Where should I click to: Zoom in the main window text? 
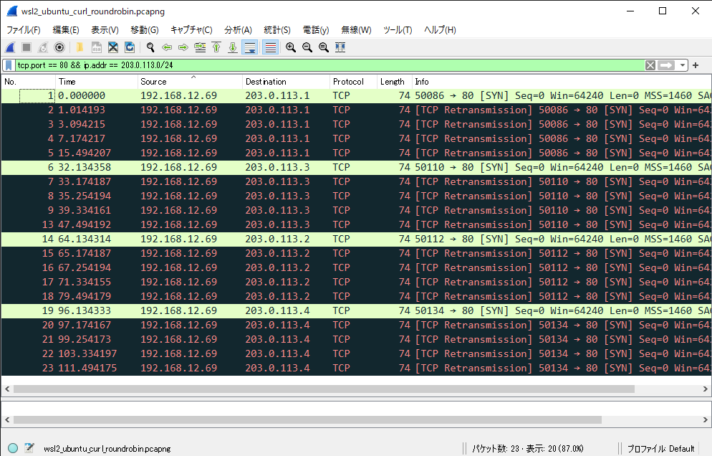(291, 47)
